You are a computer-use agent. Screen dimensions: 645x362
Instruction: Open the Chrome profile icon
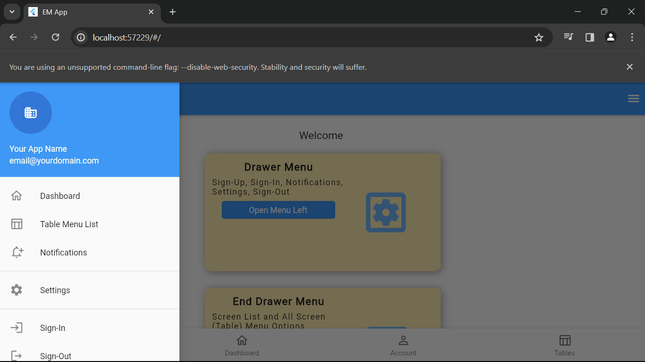click(611, 37)
